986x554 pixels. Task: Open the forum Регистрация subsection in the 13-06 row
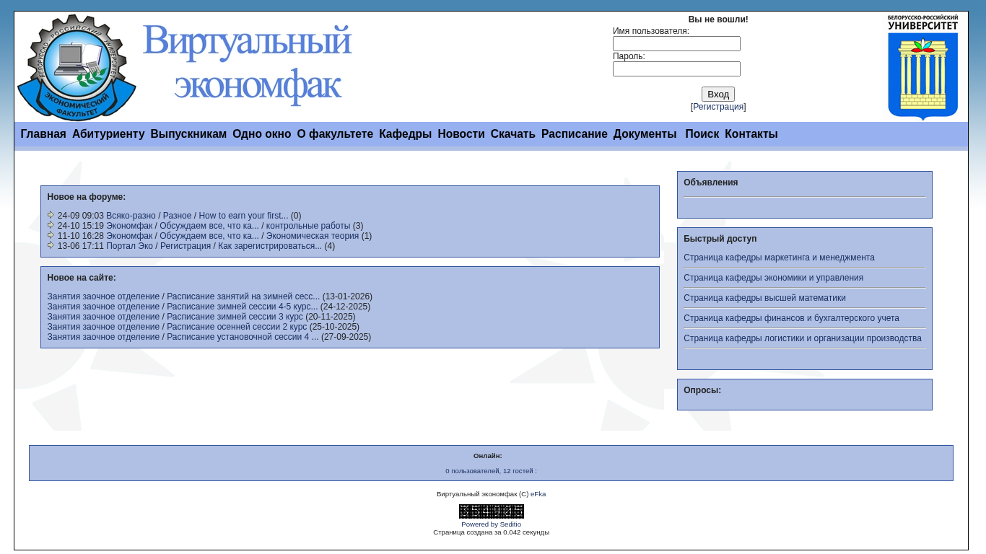[186, 246]
